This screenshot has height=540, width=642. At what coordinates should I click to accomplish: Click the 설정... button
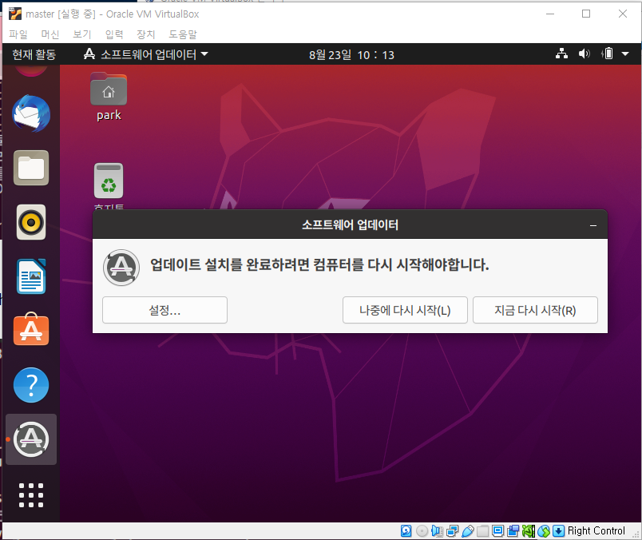pos(164,310)
